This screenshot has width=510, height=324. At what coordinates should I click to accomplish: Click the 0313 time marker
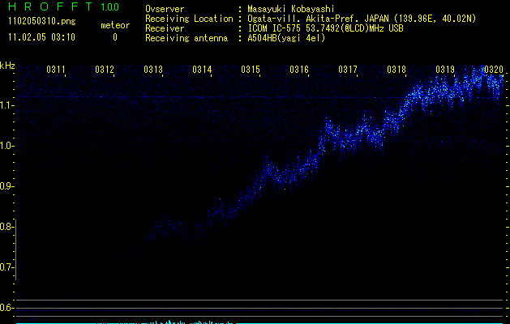153,70
